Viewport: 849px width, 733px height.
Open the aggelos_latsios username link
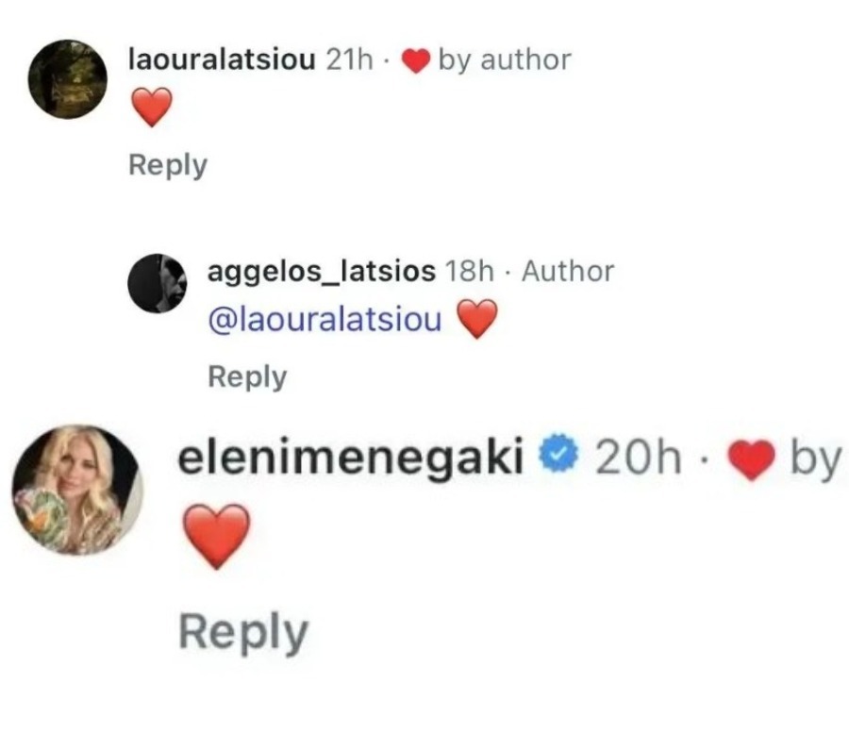tap(322, 272)
